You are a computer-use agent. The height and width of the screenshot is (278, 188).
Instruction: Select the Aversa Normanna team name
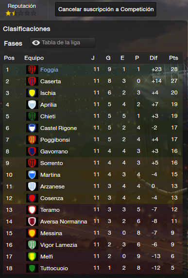pyautogui.click(x=64, y=222)
